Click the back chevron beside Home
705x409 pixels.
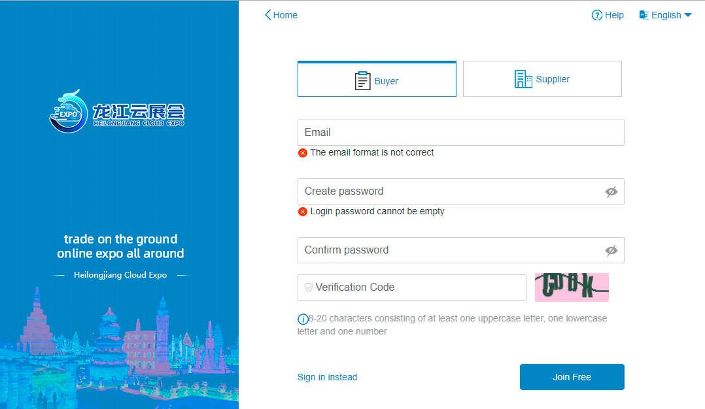point(267,15)
